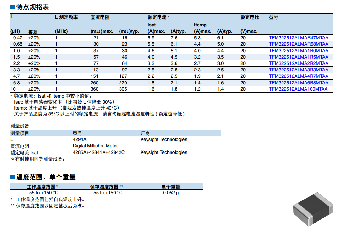This screenshot has height=231, width=347.
Task: Open the TFM322512ALMAR68MTAA part link
Action: point(298,44)
